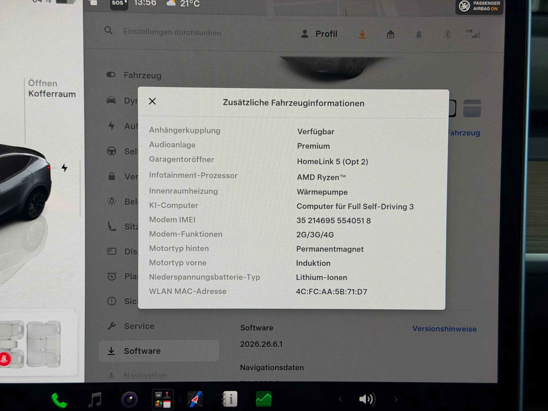Tap the WLAN MAC-Adresse value 4C:FC:AA:5B:71:D7

[x=331, y=292]
